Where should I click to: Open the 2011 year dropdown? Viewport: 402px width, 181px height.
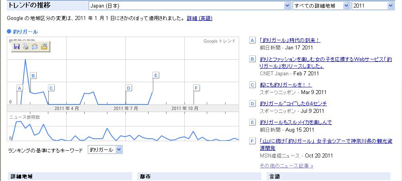tap(373, 6)
